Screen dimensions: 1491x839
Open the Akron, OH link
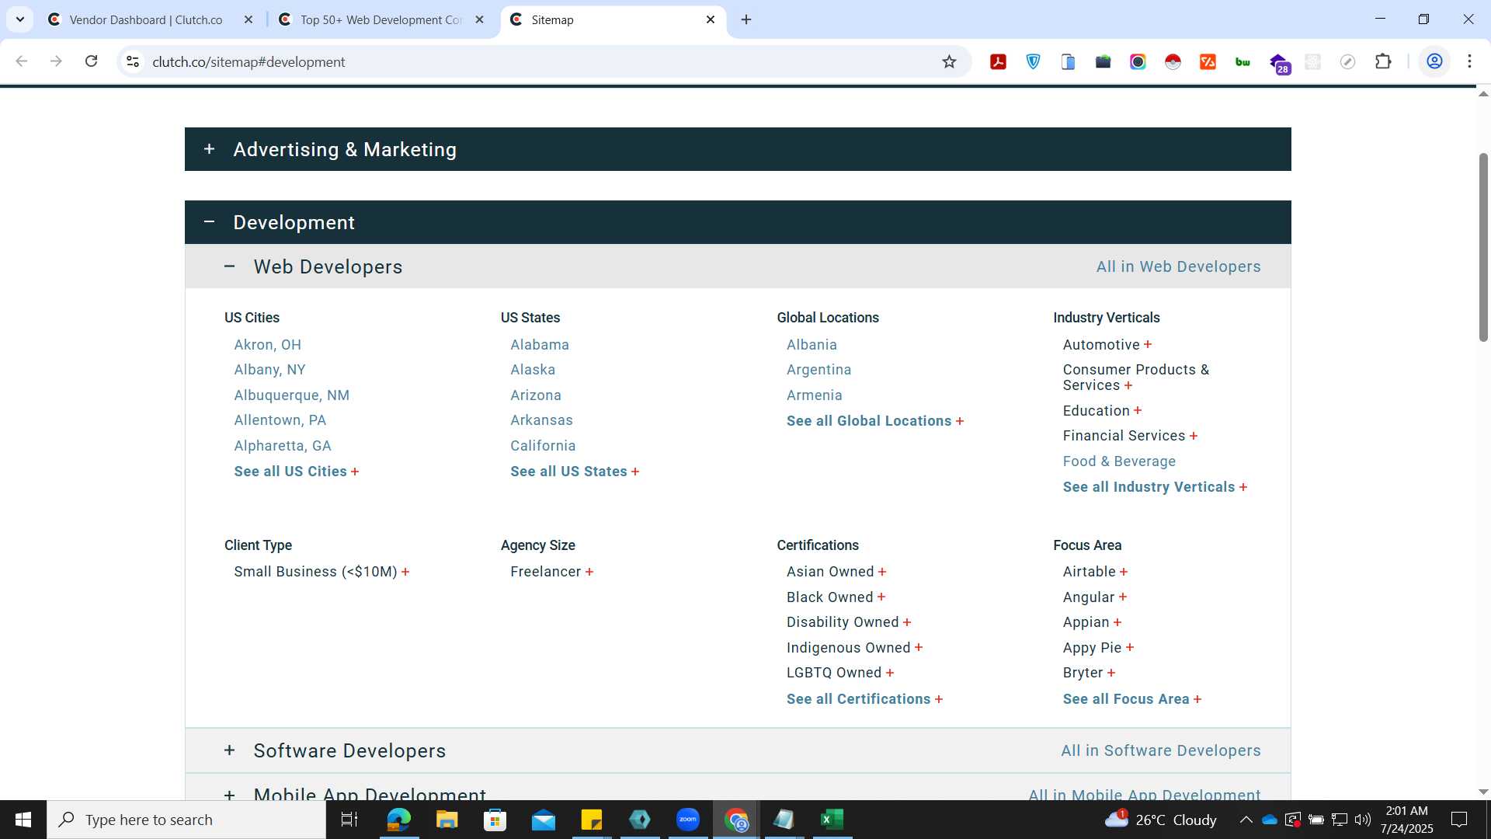(x=267, y=345)
